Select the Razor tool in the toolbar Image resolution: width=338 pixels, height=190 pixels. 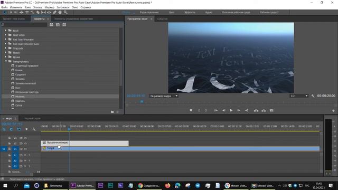37,13
